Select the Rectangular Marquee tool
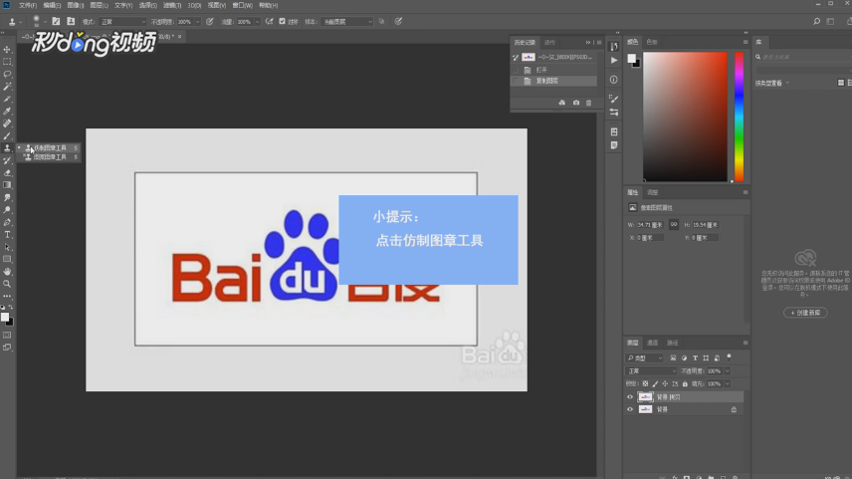This screenshot has height=479, width=852. pos(7,62)
